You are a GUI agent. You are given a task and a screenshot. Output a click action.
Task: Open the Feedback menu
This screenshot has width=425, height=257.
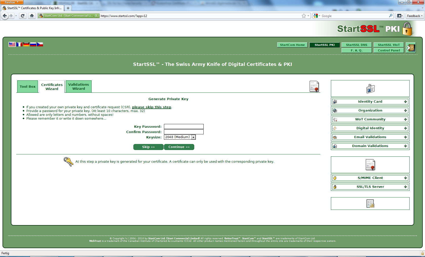[415, 16]
